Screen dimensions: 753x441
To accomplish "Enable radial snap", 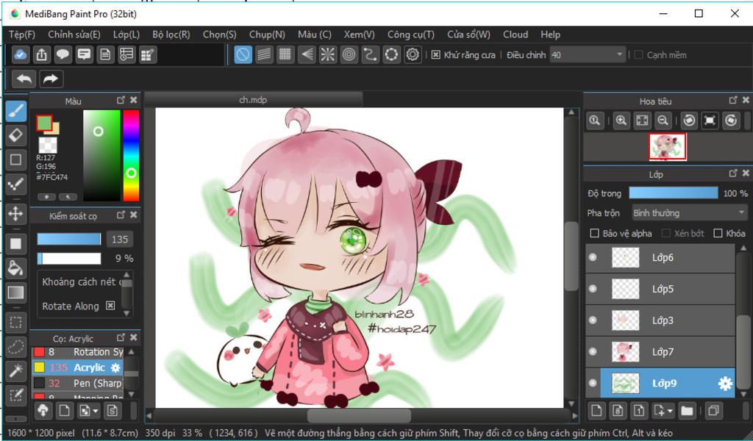I will click(327, 54).
